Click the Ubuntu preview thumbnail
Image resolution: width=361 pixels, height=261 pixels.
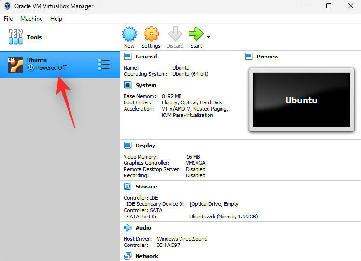[x=301, y=100]
